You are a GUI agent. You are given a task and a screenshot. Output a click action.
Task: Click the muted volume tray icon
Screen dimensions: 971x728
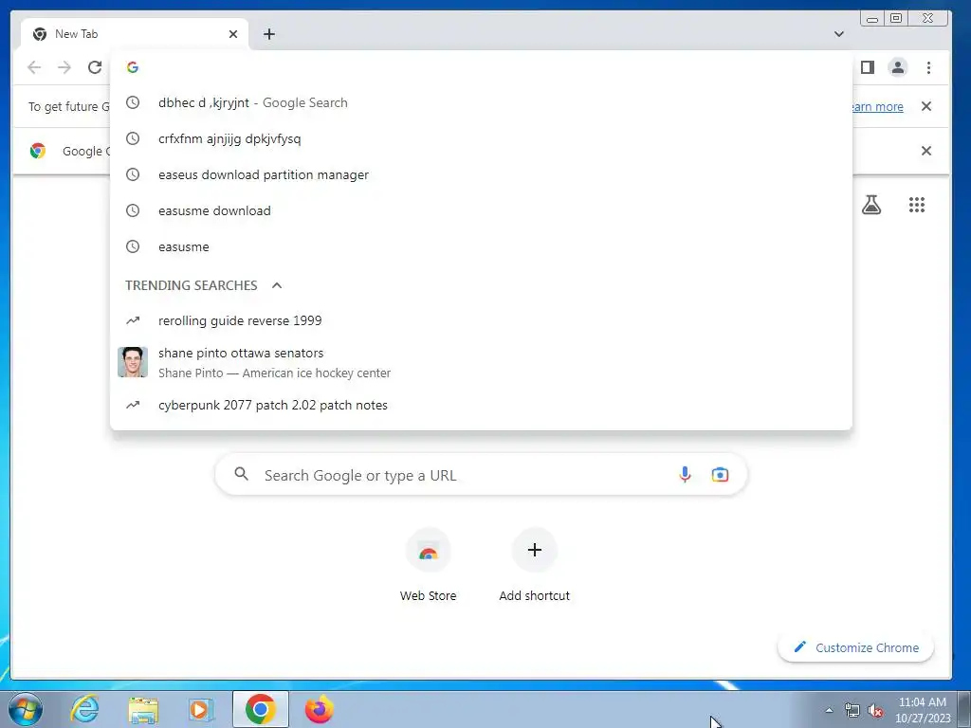coord(875,710)
